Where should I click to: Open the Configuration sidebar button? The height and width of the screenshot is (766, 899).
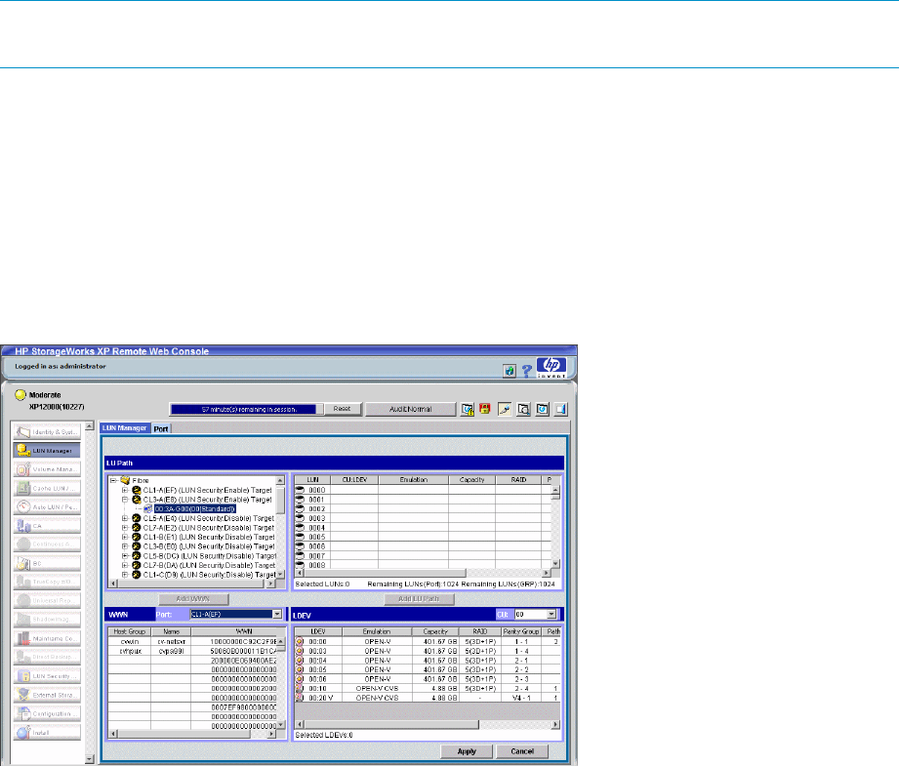[x=47, y=714]
